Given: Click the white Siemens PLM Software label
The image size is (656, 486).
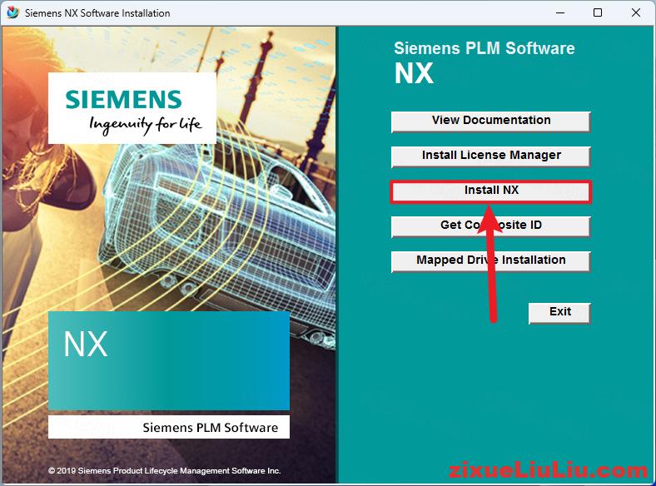Looking at the screenshot, I should point(168,428).
